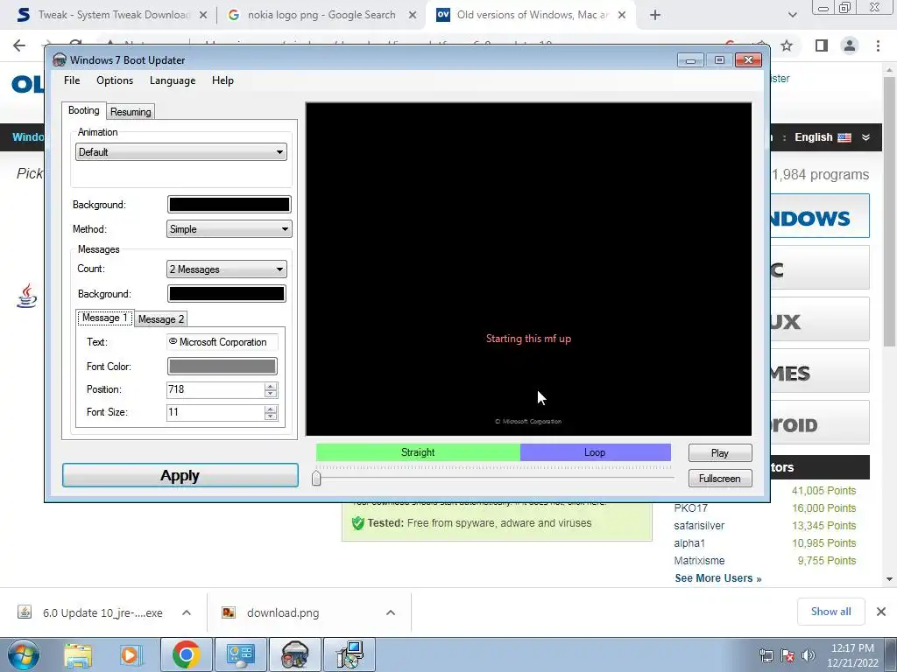Open the Chrome profile avatar

coord(850,45)
